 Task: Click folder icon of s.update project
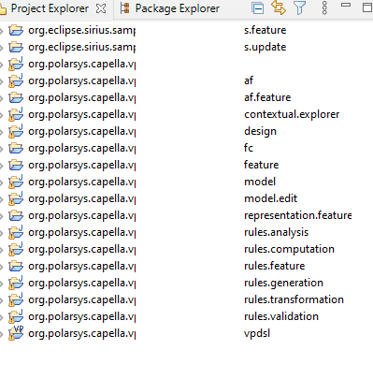pyautogui.click(x=16, y=47)
